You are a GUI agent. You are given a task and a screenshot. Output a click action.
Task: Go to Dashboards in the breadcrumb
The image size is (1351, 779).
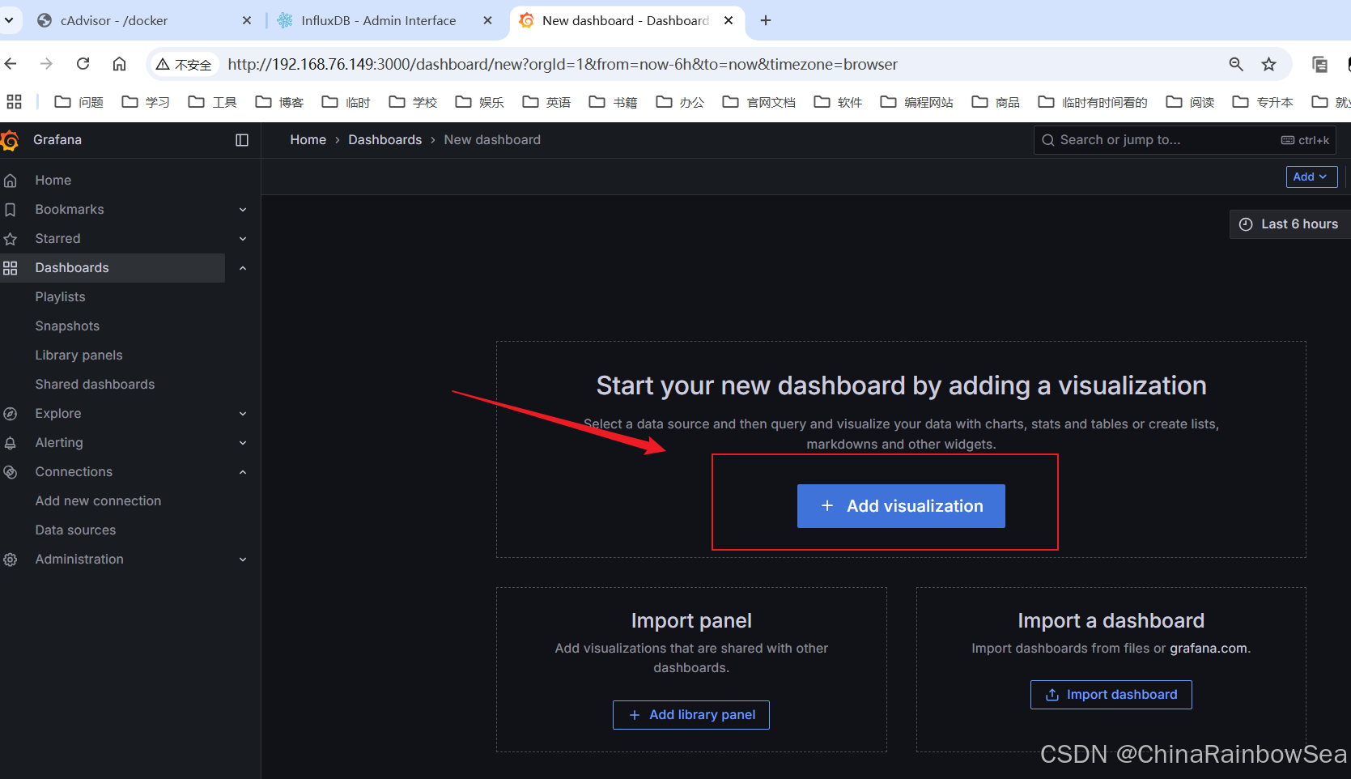(384, 140)
